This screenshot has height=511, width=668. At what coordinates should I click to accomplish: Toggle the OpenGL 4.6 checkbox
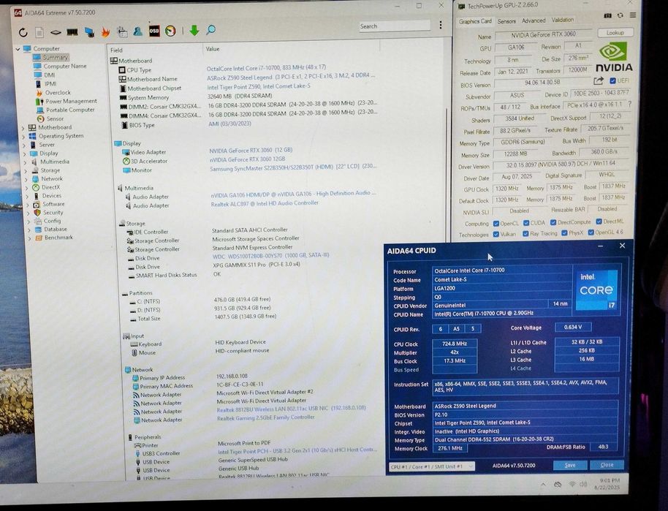point(591,232)
